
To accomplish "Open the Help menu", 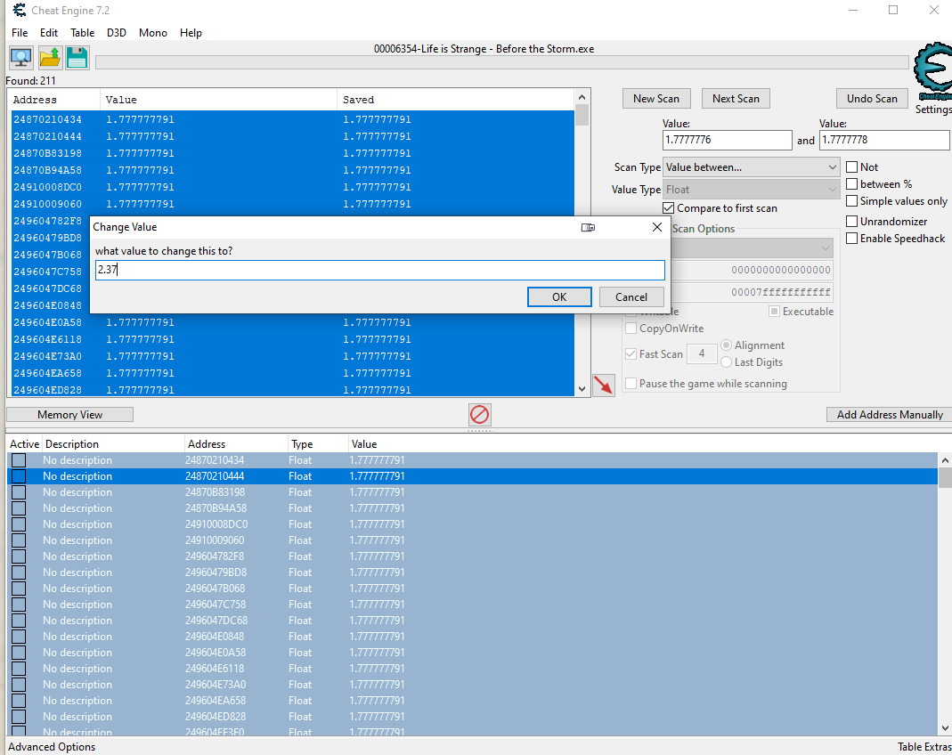I will click(191, 33).
